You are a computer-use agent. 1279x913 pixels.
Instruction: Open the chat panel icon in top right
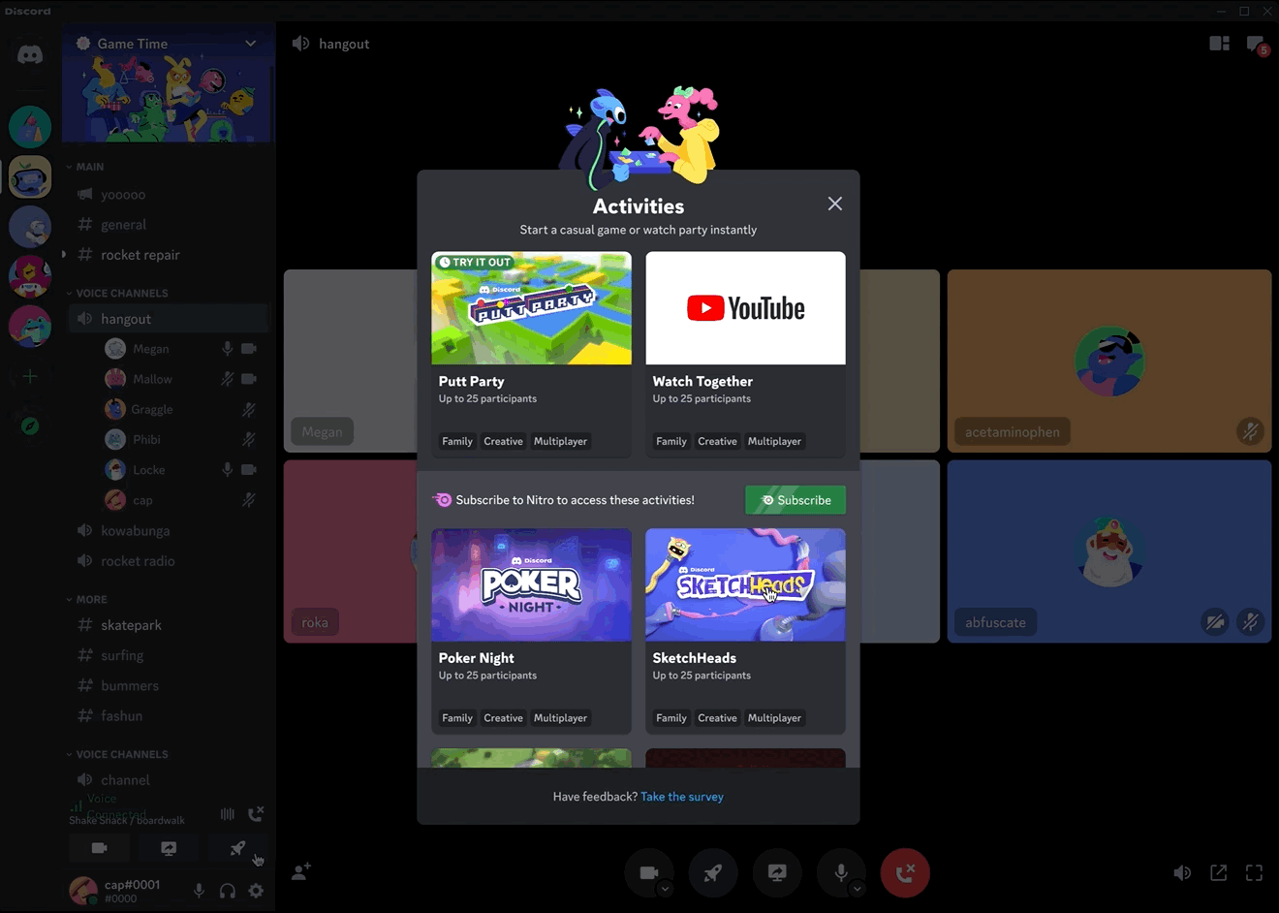[1255, 43]
